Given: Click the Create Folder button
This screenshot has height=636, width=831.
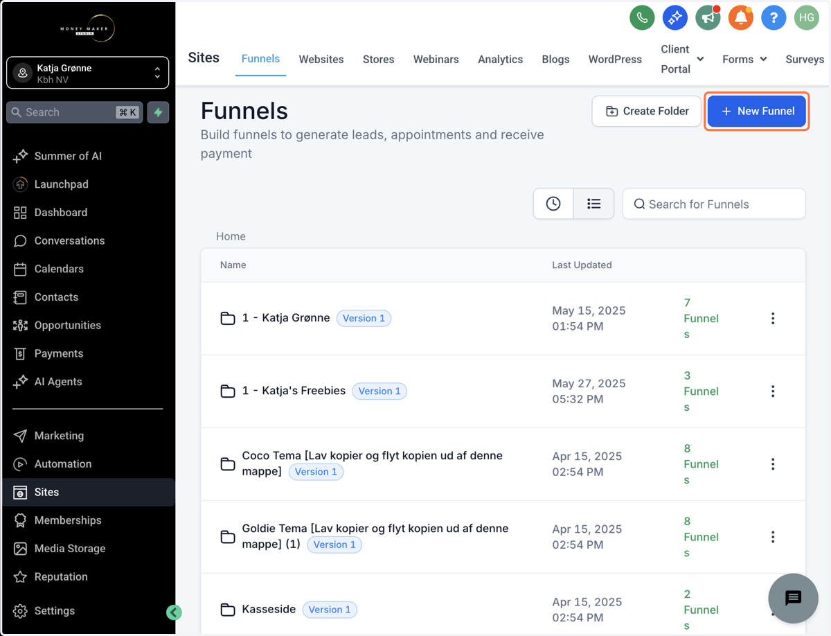Looking at the screenshot, I should pyautogui.click(x=647, y=111).
